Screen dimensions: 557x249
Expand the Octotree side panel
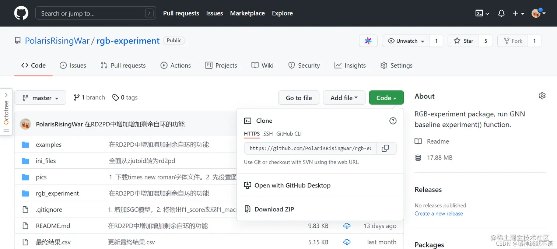click(6, 112)
